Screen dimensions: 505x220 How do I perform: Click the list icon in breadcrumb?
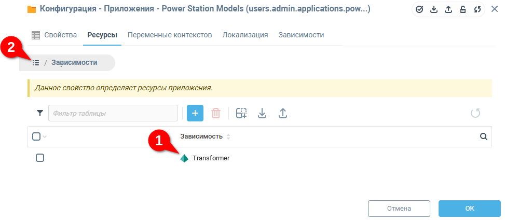point(36,62)
